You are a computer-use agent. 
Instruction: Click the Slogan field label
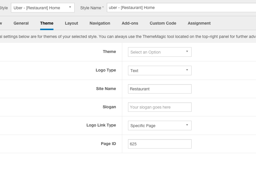click(109, 107)
